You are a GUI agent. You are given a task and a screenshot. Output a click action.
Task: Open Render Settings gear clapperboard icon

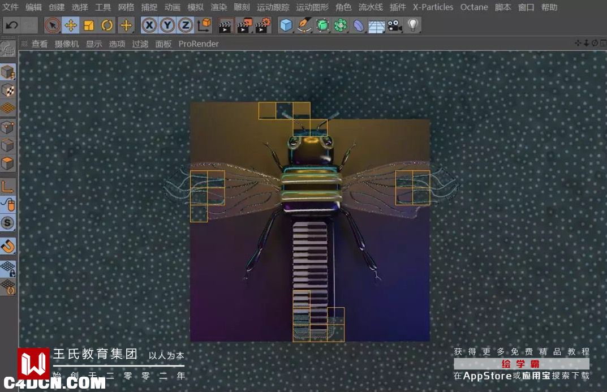coord(263,25)
